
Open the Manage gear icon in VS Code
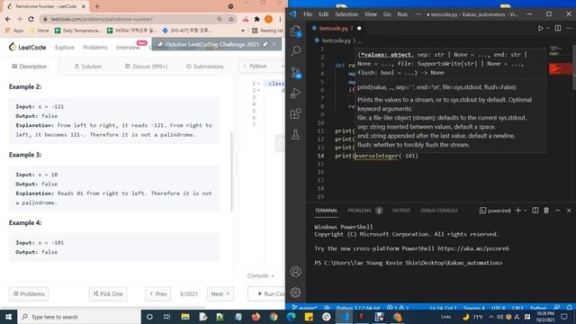(x=296, y=292)
